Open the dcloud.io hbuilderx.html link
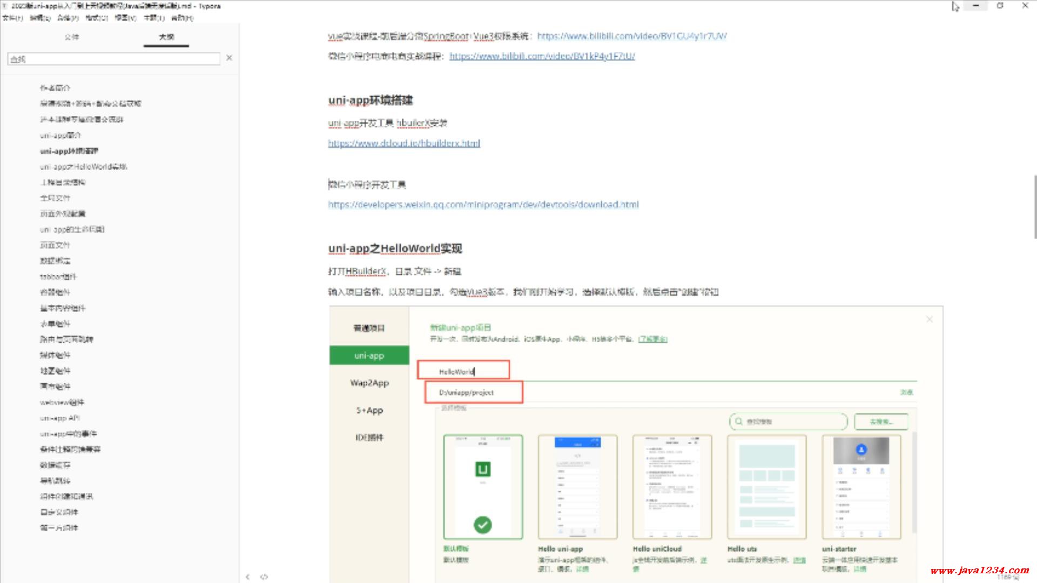1037x583 pixels. point(404,143)
